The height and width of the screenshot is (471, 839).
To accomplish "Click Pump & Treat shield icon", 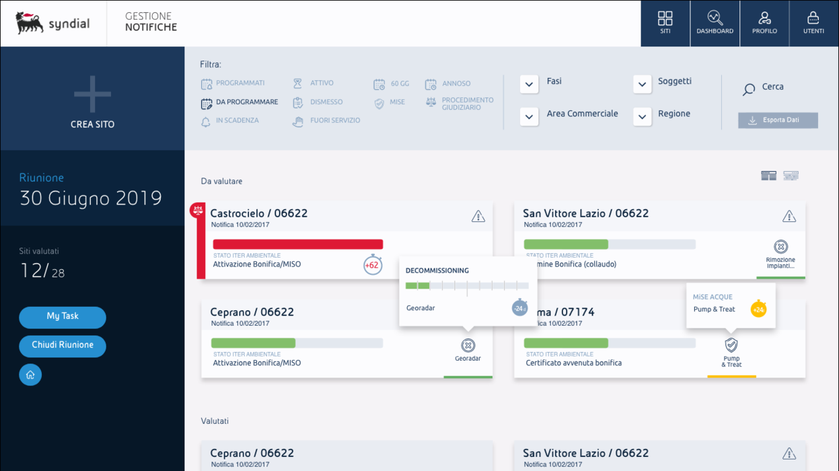I will click(731, 346).
